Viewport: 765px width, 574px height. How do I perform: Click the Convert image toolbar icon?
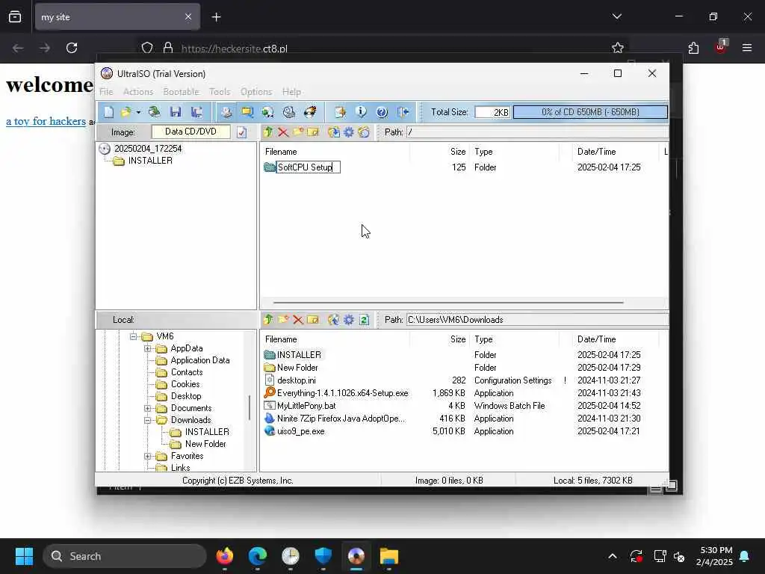[x=268, y=112]
